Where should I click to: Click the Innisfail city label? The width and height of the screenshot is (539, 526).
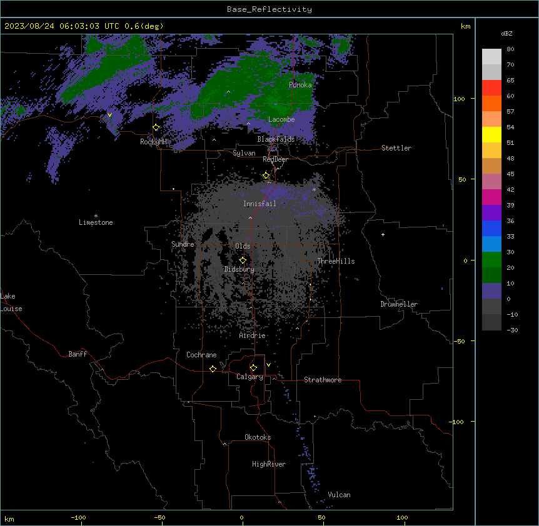coord(259,204)
